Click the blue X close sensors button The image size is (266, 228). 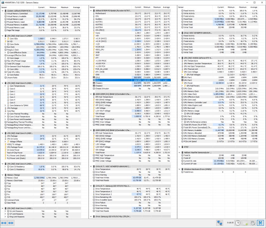point(260,223)
